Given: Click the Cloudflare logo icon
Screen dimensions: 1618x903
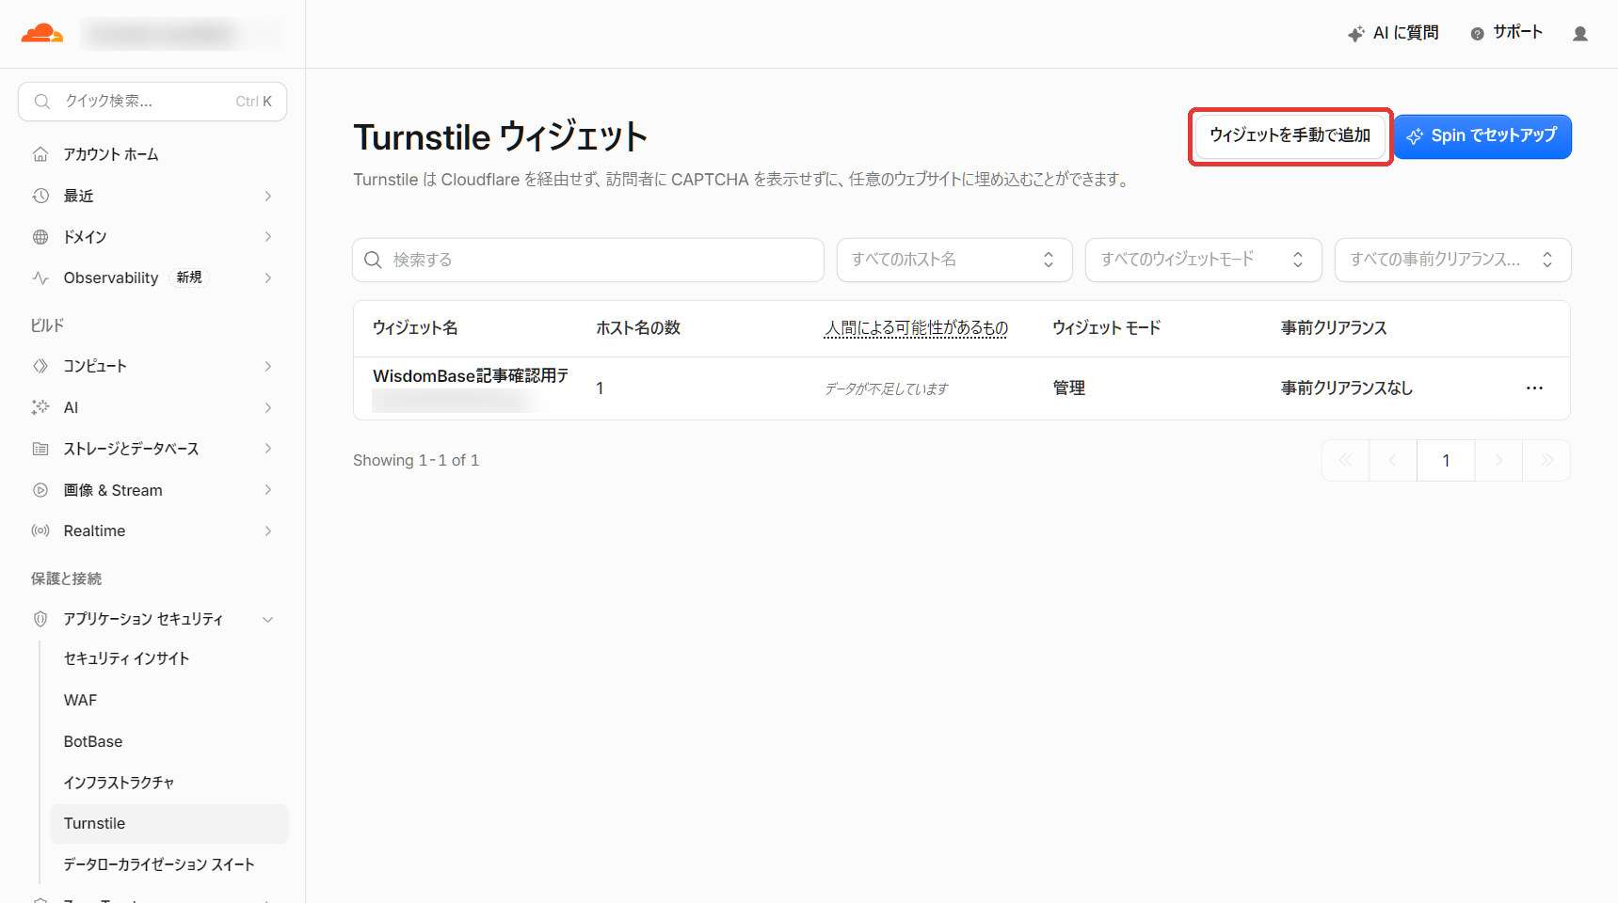Looking at the screenshot, I should [42, 34].
